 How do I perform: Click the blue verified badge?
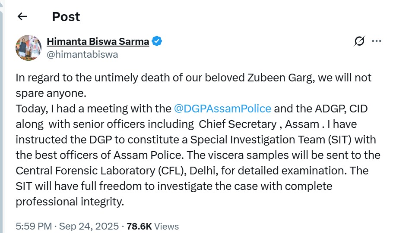[x=157, y=41]
